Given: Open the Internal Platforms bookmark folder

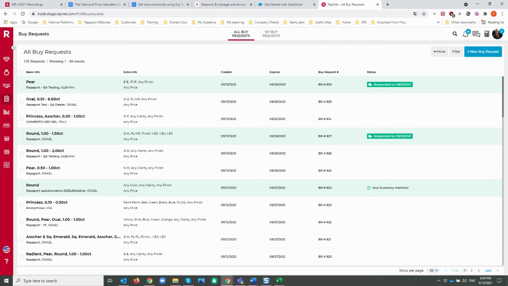Looking at the screenshot, I should coord(58,22).
